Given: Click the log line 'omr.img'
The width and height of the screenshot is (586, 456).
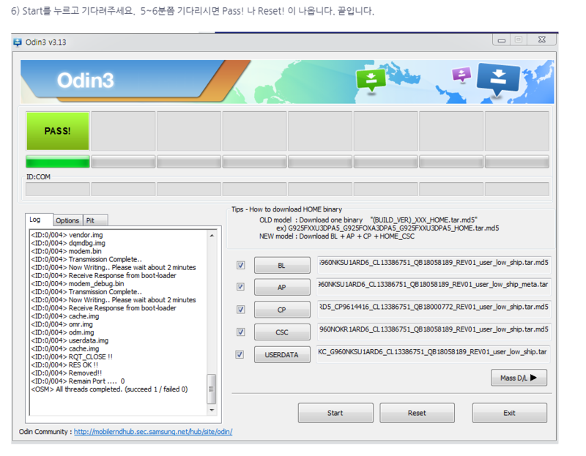Looking at the screenshot, I should point(62,324).
